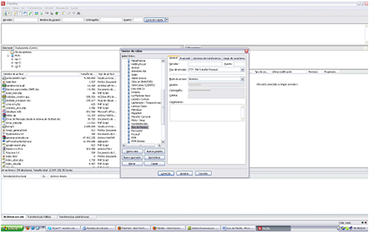375x233 pixels.
Task: Select Mis documentos in local tree
Action: pos(23,52)
